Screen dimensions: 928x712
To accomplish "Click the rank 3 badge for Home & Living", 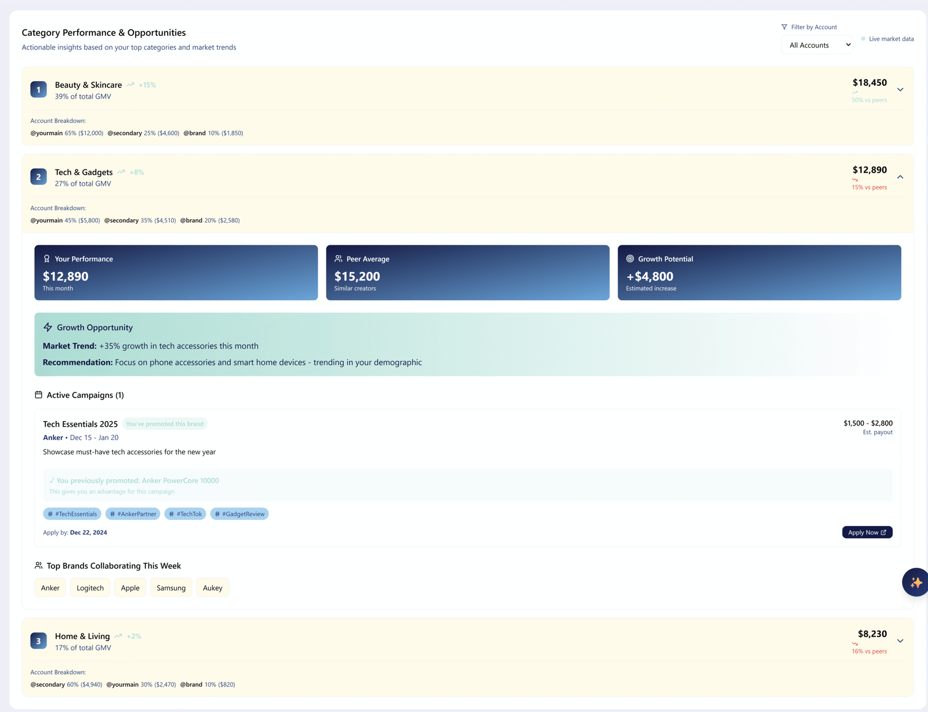I will click(38, 641).
